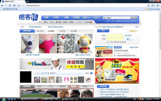Open the pink elephant plush photo
Viewport: 161px width, 101px height.
[48, 43]
